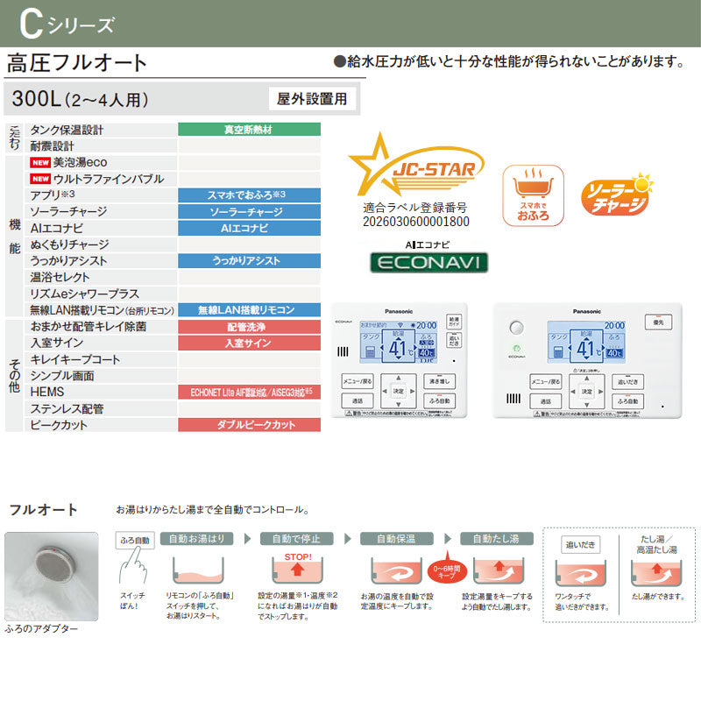This screenshot has width=701, height=701.
Task: Click the STOP! tub illustration
Action: [x=297, y=568]
